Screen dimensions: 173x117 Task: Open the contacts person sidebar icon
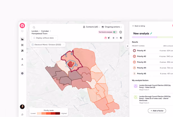click(22, 59)
